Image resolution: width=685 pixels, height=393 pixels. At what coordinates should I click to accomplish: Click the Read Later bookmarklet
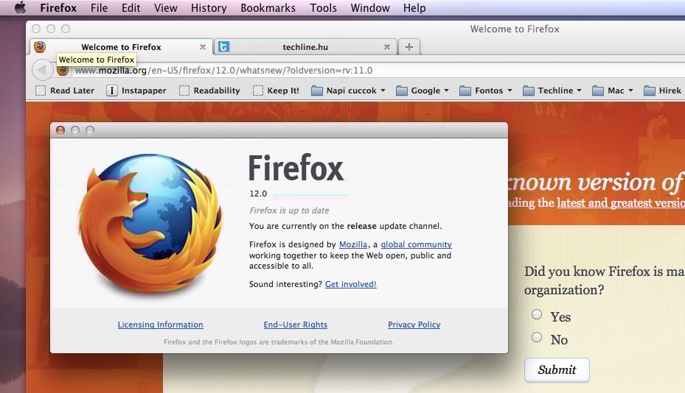point(65,91)
